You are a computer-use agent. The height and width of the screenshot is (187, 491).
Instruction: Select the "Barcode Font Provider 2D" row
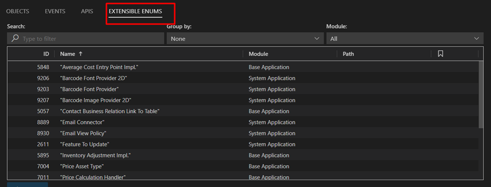click(x=243, y=78)
